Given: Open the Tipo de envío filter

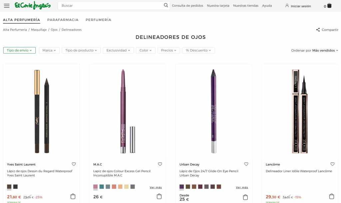Looking at the screenshot, I should [x=19, y=50].
